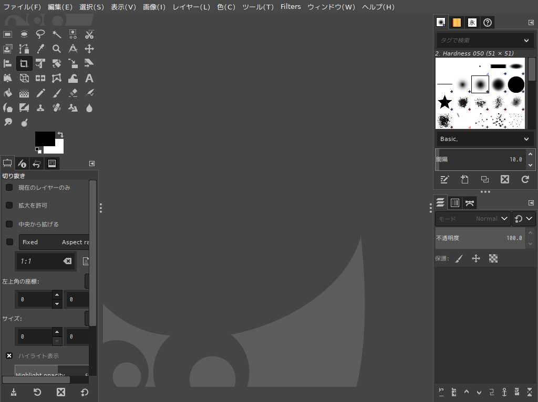The width and height of the screenshot is (538, 402).
Task: Select the Eraser tool
Action: (x=73, y=93)
